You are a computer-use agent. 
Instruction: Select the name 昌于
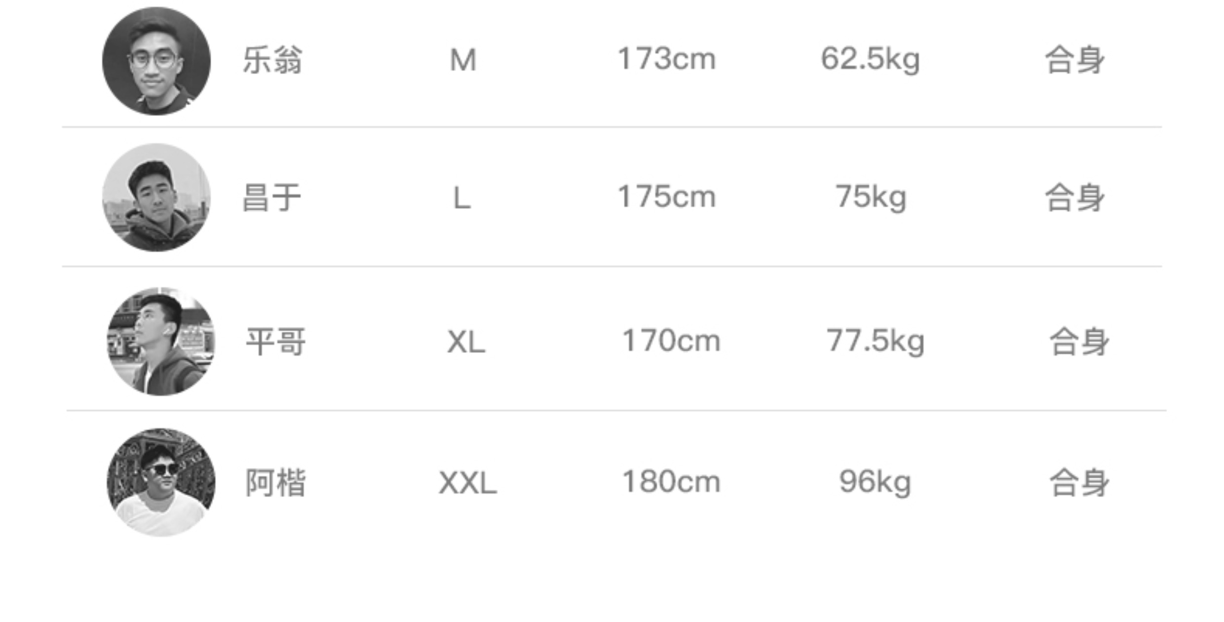click(271, 197)
